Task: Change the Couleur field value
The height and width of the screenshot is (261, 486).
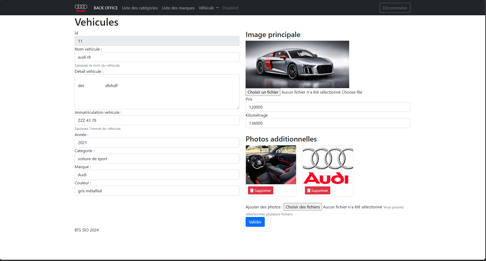Action: pyautogui.click(x=157, y=191)
